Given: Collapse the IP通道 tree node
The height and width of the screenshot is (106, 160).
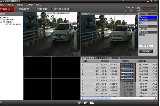Looking at the screenshot, I should coord(1,22).
